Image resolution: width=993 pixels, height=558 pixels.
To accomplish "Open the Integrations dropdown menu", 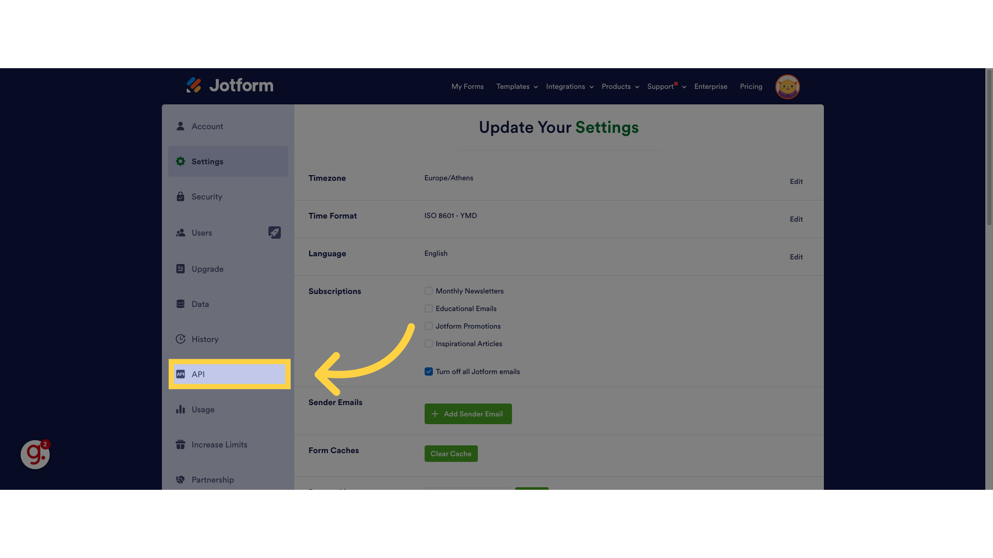I will (x=568, y=86).
